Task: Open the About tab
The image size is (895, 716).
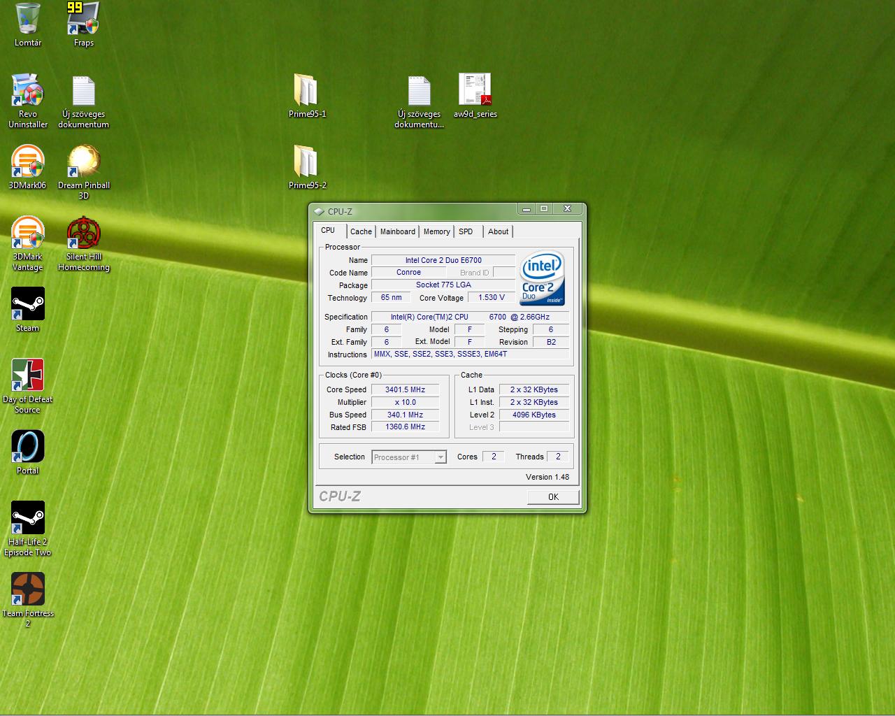Action: [x=498, y=231]
